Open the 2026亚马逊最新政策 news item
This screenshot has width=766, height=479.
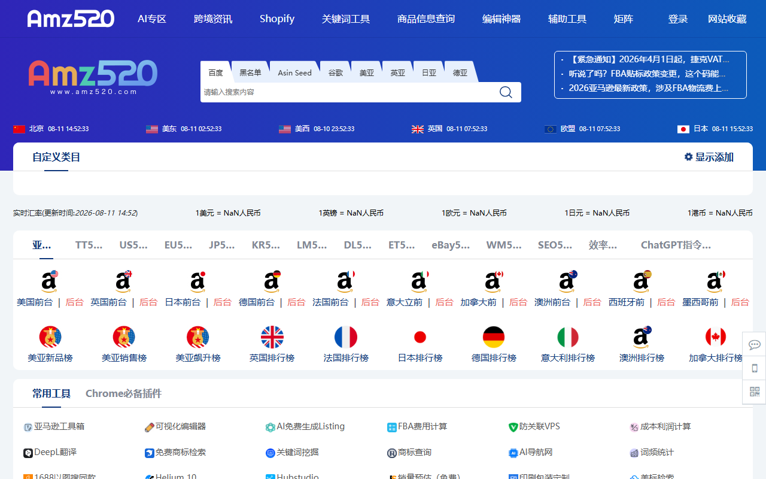click(649, 88)
